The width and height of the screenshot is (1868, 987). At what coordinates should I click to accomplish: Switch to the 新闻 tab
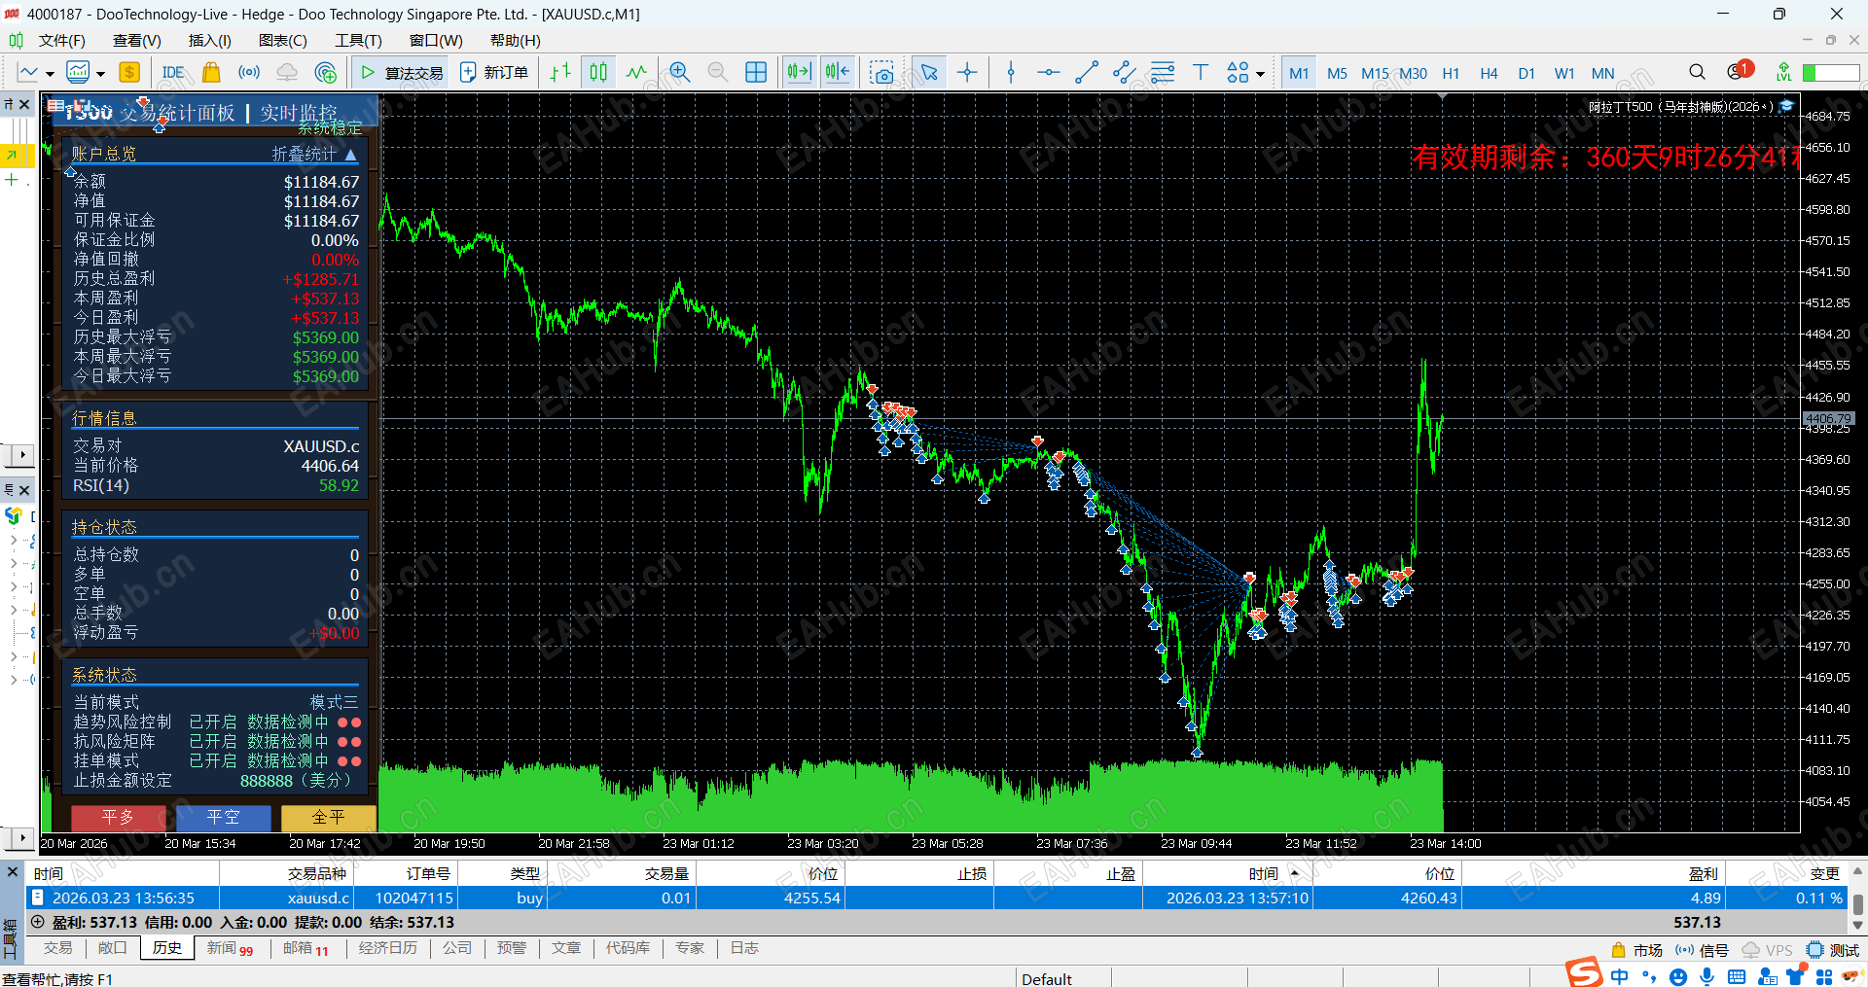coord(230,948)
